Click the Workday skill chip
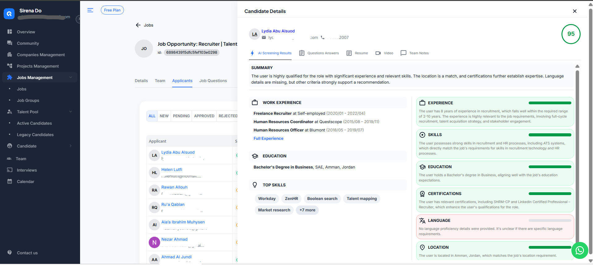Viewport: 593px width, 266px height. pos(267,198)
